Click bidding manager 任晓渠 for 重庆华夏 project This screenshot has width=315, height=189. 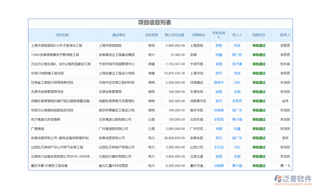click(218, 165)
